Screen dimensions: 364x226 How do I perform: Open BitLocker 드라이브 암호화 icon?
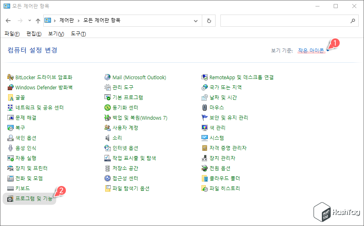pos(11,77)
